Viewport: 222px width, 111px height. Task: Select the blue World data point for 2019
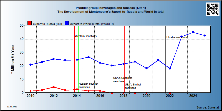pyautogui.click(x=135, y=62)
